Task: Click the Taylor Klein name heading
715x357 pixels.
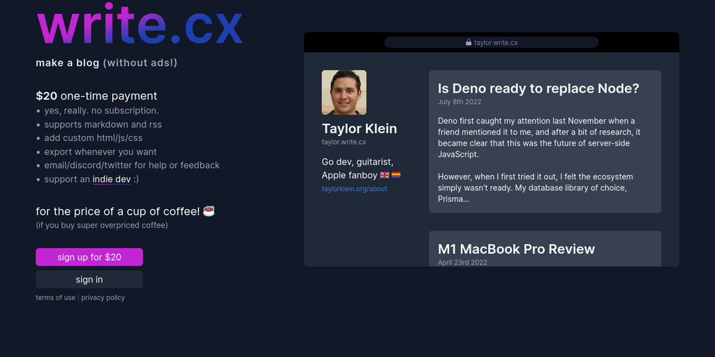Action: coord(360,129)
